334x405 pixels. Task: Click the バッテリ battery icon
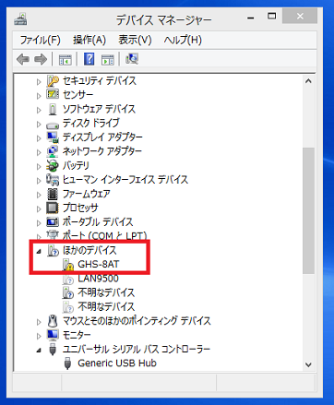tap(53, 165)
